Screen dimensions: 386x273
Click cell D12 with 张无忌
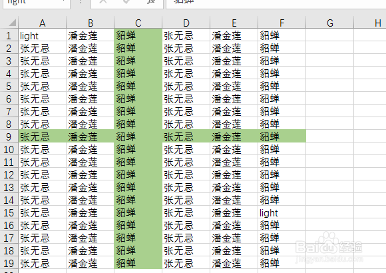(186, 174)
